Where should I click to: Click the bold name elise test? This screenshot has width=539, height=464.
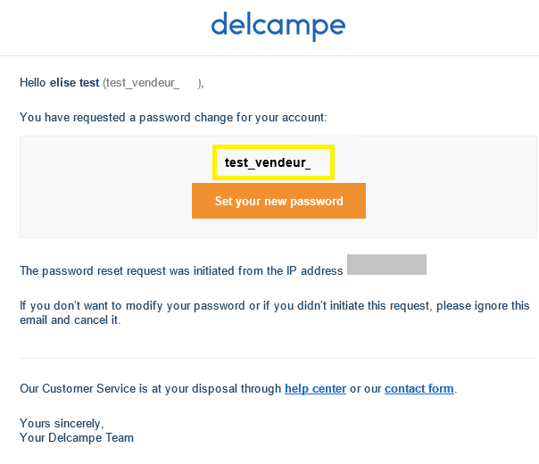[x=75, y=83]
